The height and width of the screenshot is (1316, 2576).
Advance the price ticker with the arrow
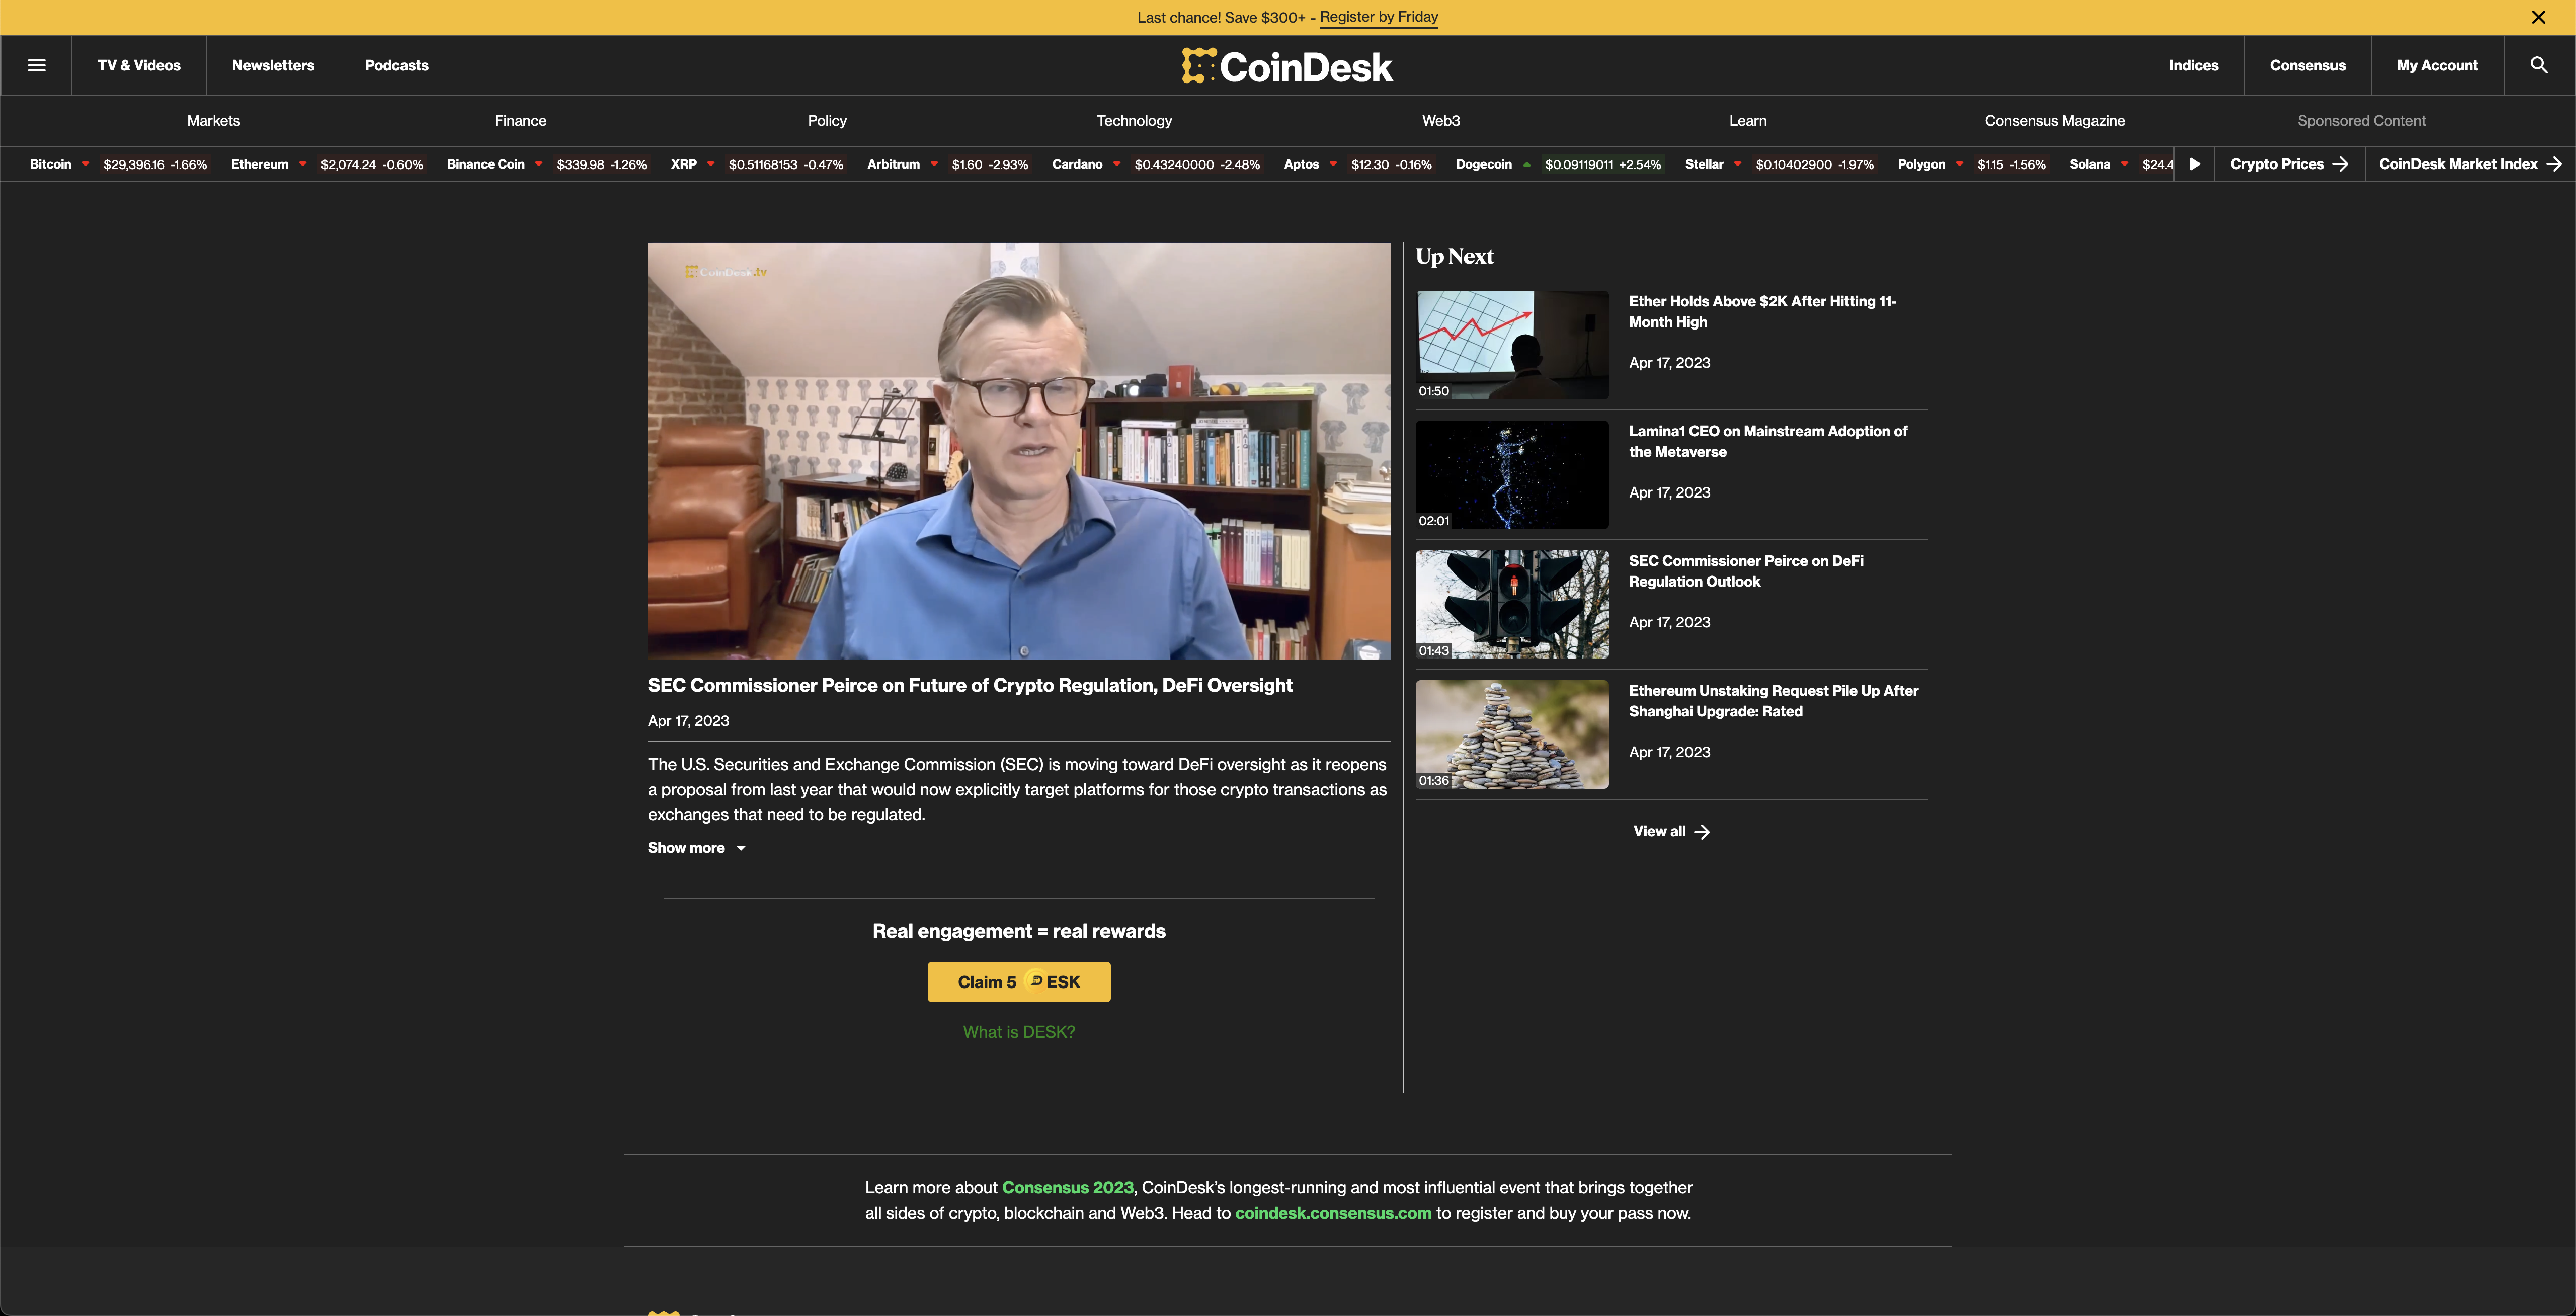(x=2195, y=164)
